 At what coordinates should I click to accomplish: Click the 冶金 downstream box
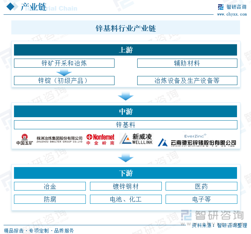click(x=50, y=186)
